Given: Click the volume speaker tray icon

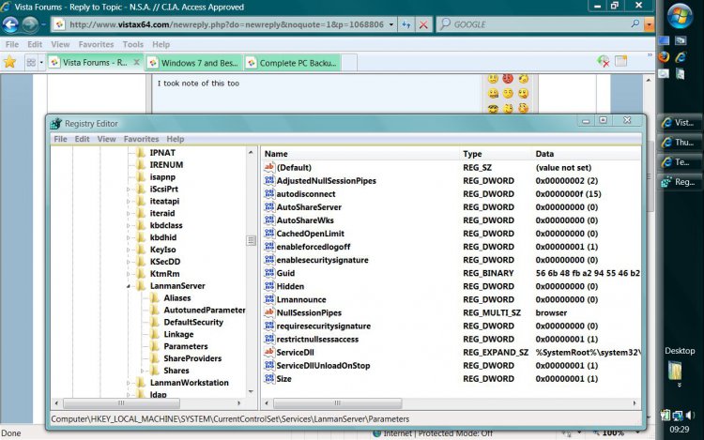Looking at the screenshot, I should (691, 416).
